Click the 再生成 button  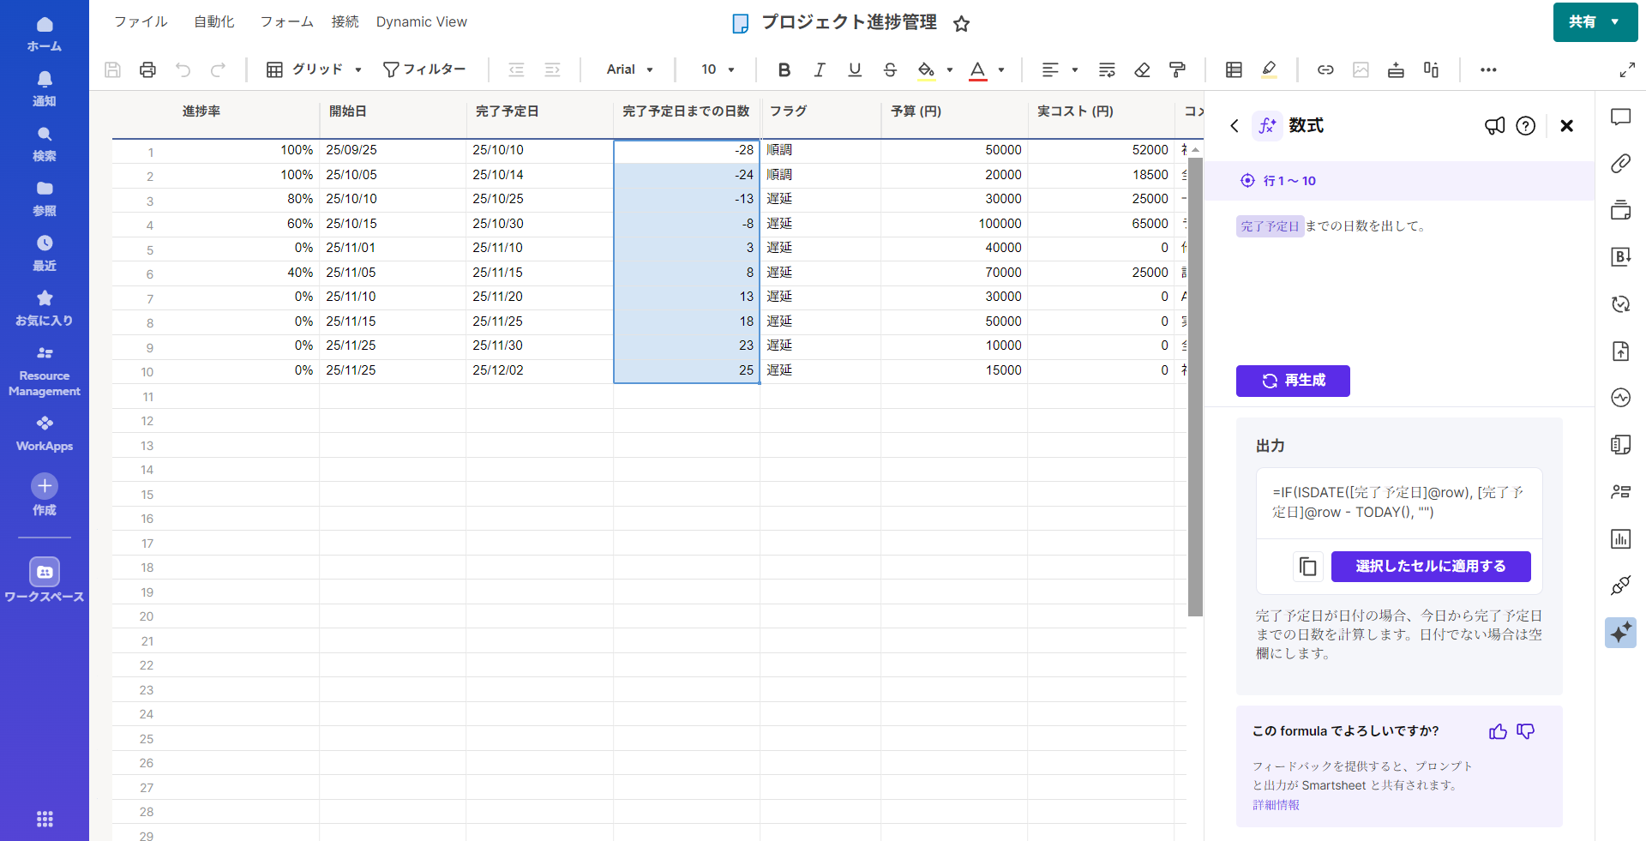pyautogui.click(x=1292, y=381)
